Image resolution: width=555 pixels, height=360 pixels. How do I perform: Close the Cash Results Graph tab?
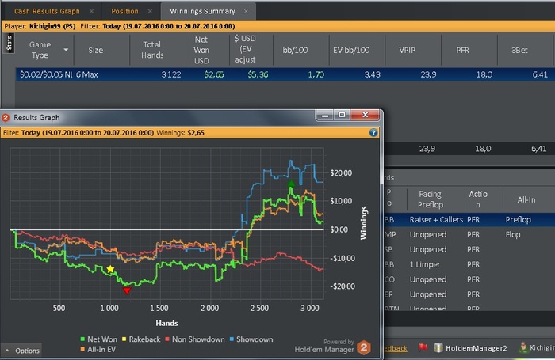click(x=92, y=11)
